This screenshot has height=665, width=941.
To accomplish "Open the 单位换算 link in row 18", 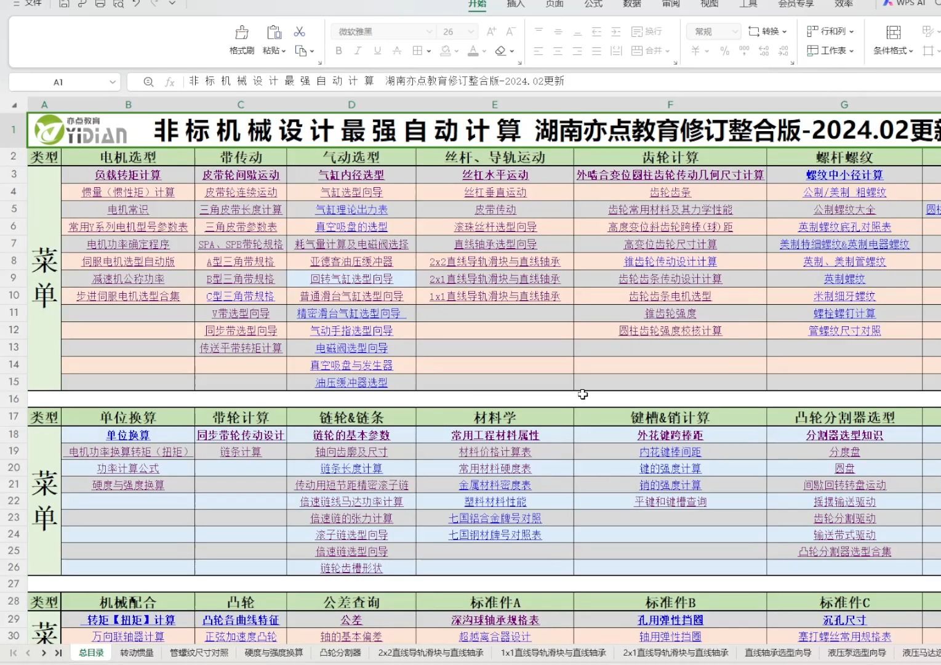I will [x=128, y=435].
